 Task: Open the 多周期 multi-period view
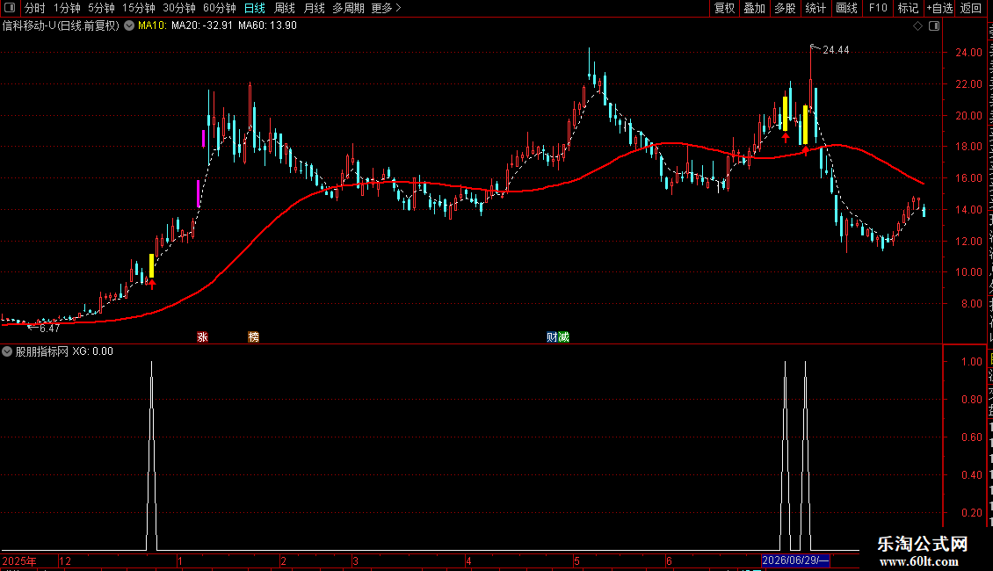348,8
